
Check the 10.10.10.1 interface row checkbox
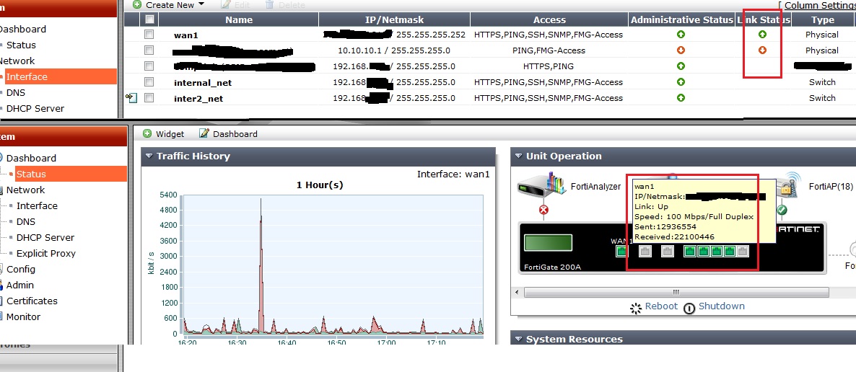[x=149, y=50]
